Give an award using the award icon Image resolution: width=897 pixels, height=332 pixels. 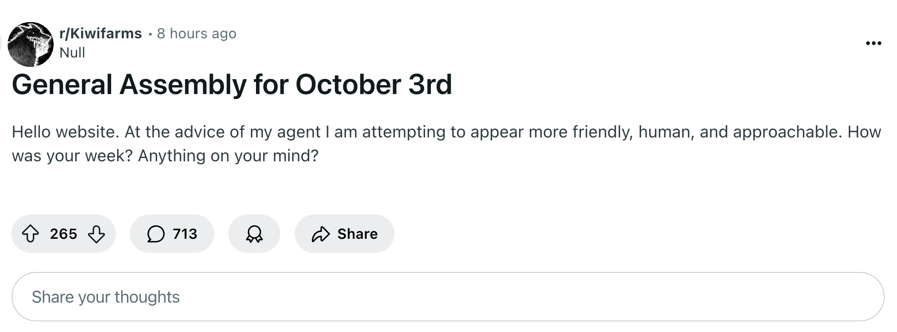click(254, 234)
